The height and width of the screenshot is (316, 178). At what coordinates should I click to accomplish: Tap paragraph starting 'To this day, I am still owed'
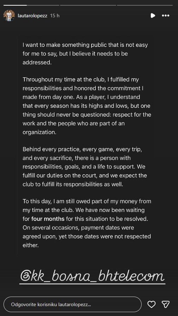pos(87,223)
